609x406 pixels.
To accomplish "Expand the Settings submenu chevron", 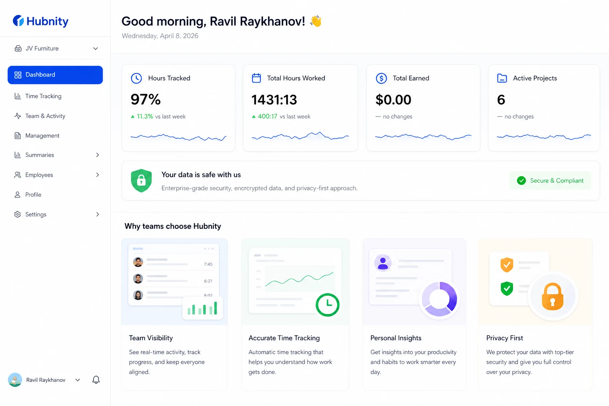I will [98, 214].
